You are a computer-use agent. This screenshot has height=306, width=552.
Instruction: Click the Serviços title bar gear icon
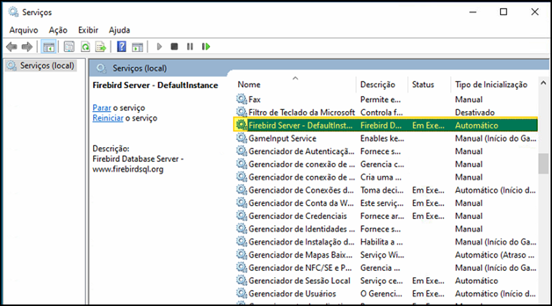coord(13,12)
